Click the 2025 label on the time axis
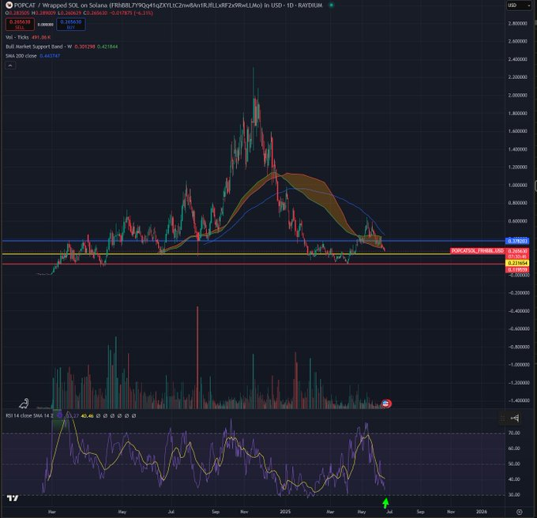537x518 pixels. (285, 512)
